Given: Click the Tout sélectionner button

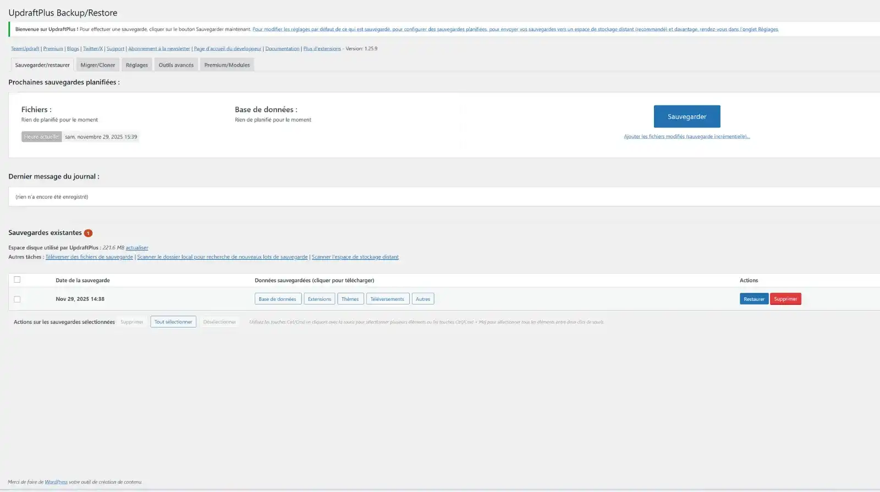Looking at the screenshot, I should coord(173,322).
